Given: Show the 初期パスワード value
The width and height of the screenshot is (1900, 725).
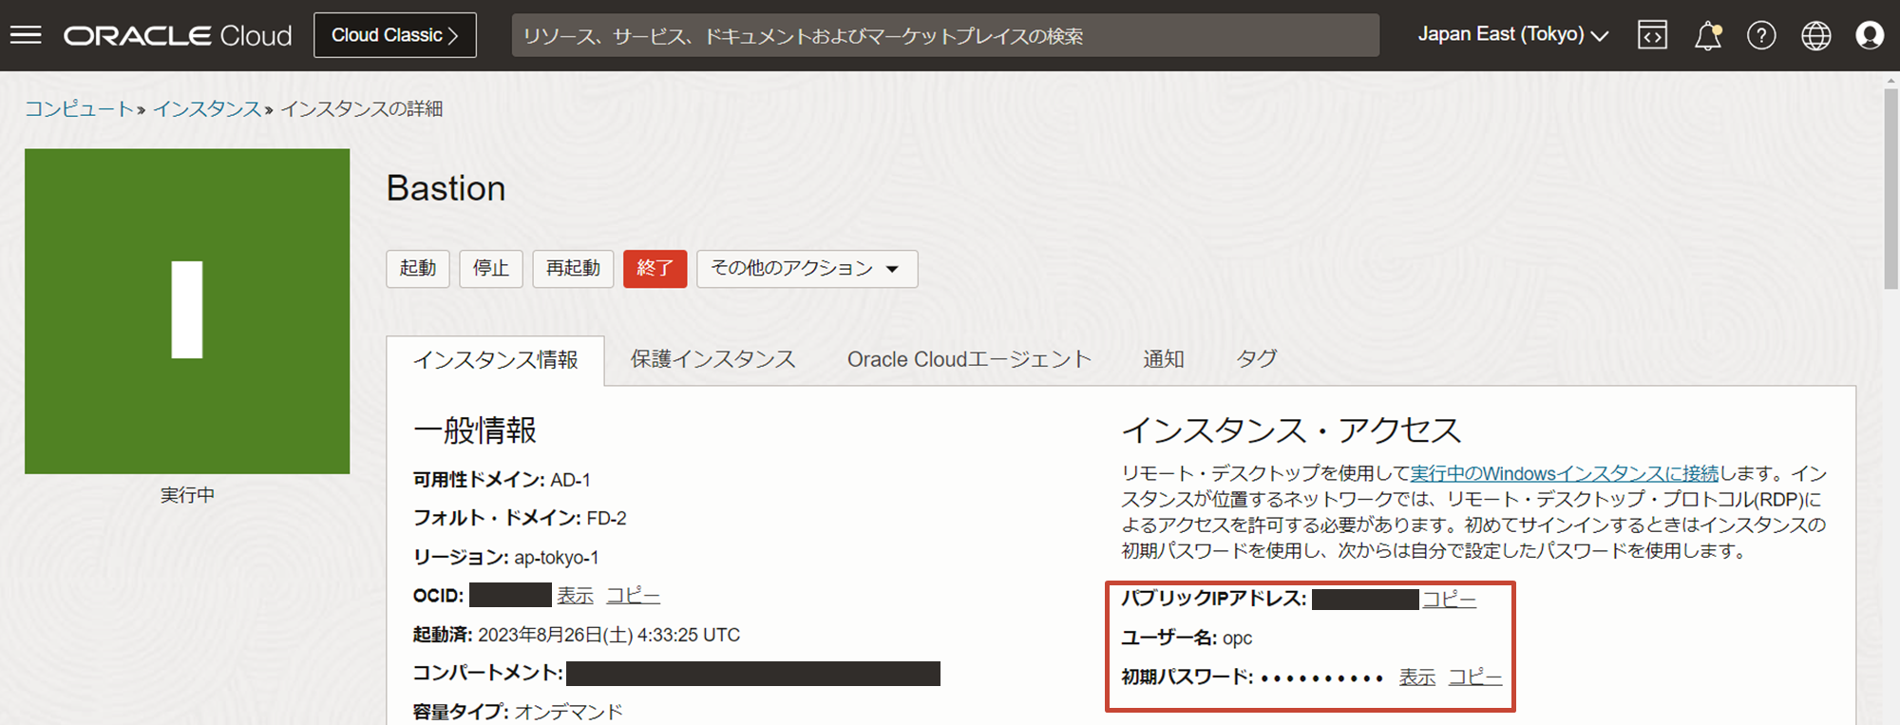Looking at the screenshot, I should pos(1416,677).
